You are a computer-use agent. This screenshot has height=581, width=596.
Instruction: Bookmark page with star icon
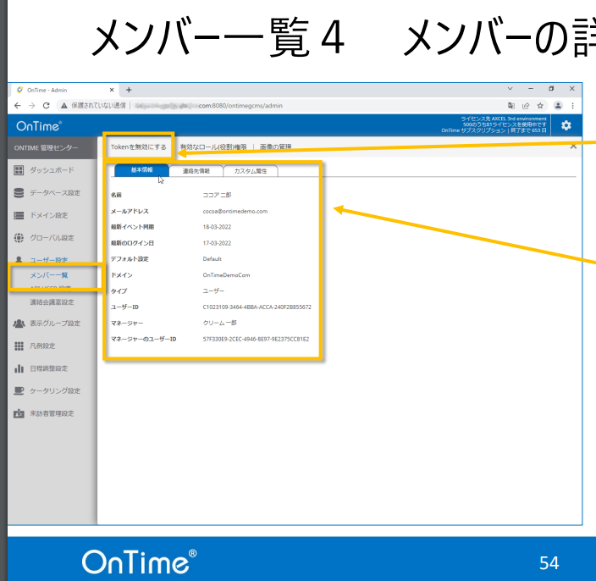tap(540, 105)
